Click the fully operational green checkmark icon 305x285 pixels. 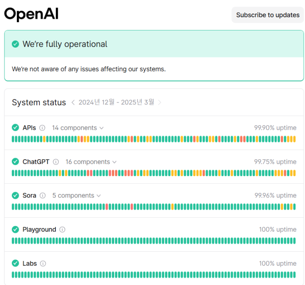15,44
